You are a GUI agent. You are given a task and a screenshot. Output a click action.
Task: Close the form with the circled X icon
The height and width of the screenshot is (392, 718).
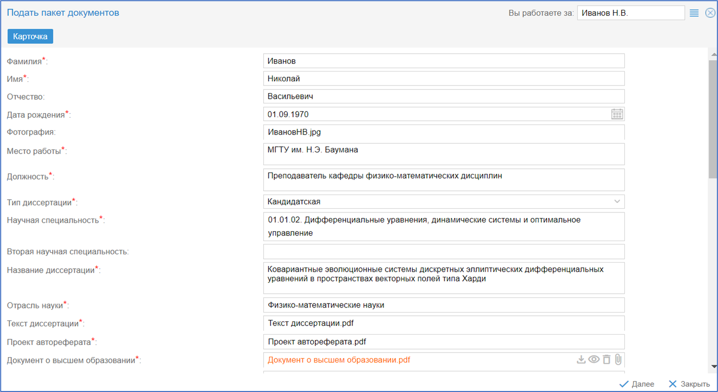710,13
